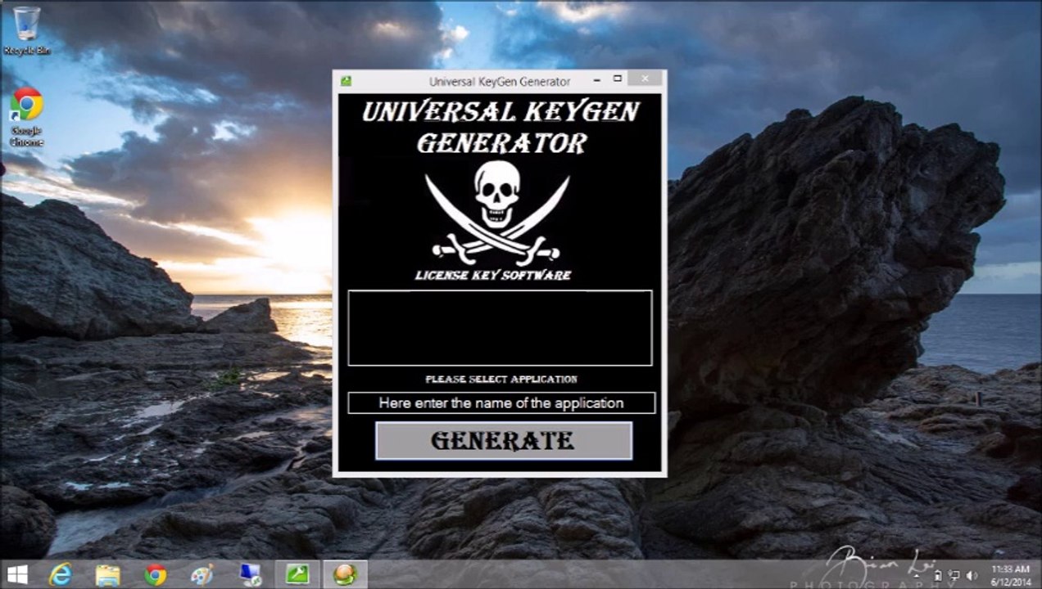The height and width of the screenshot is (589, 1042).
Task: Launch Internet Explorer from the taskbar
Action: (x=61, y=574)
